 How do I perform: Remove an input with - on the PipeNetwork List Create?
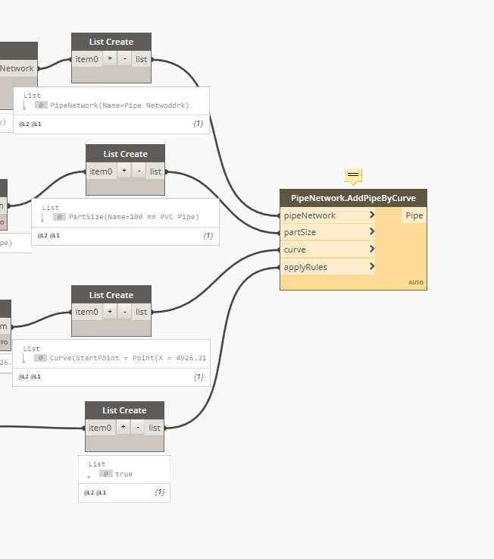(x=125, y=59)
